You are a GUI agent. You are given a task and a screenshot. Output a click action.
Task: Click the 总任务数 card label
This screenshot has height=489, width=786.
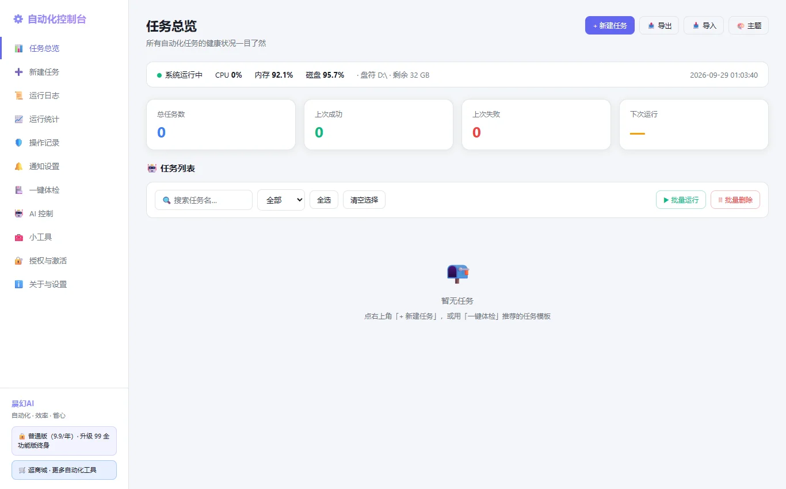[171, 114]
